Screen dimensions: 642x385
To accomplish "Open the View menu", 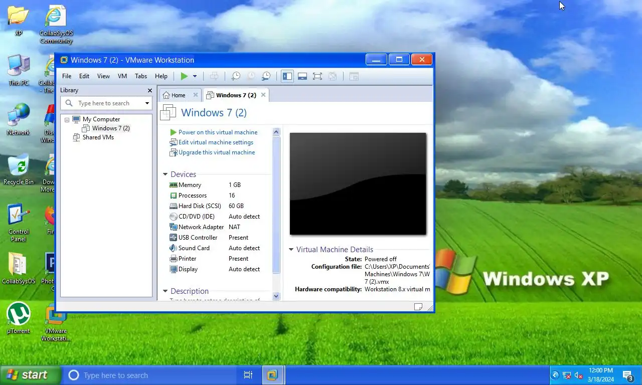I will (x=103, y=76).
